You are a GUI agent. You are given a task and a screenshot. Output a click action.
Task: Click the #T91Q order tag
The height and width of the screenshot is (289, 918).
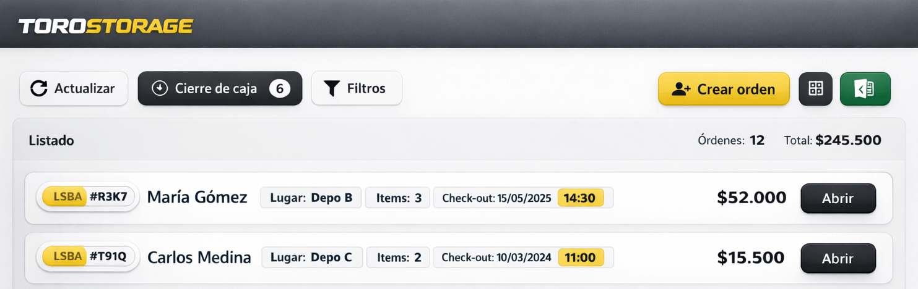(108, 257)
